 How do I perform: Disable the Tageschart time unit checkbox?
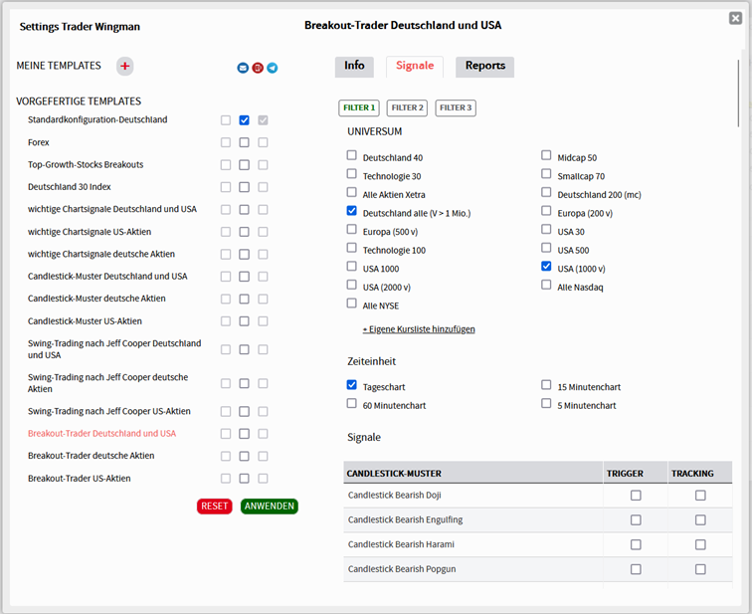[x=352, y=385]
